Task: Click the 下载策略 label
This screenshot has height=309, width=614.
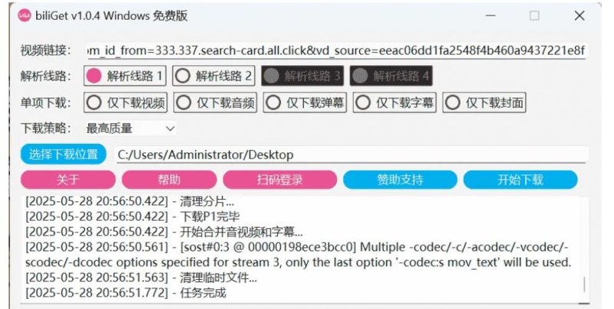Action: tap(45, 128)
